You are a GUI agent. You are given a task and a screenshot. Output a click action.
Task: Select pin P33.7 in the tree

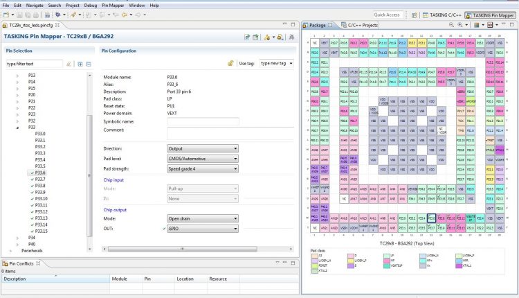[40, 179]
